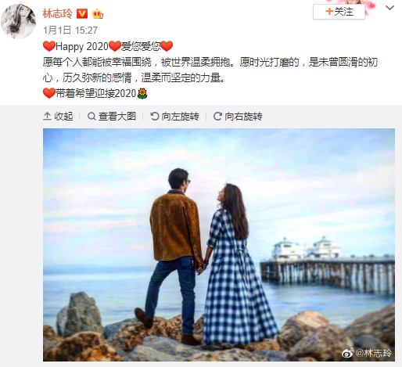View the large image via 查看大图
The width and height of the screenshot is (402, 367).
point(112,117)
